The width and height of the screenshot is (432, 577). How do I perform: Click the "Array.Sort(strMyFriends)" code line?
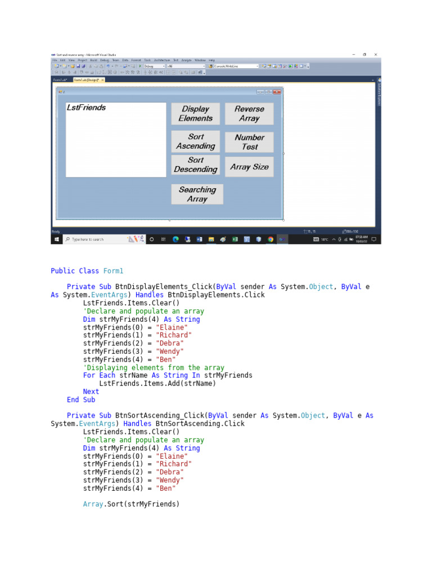(x=131, y=504)
